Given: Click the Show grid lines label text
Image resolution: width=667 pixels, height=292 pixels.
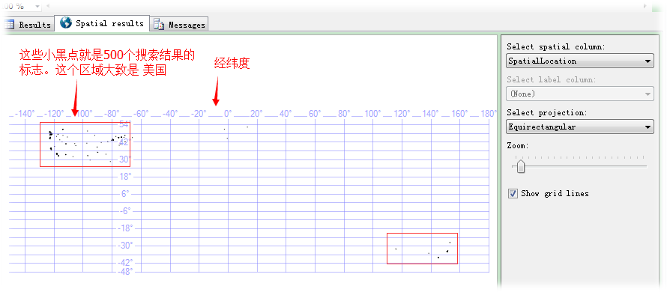Looking at the screenshot, I should click(x=555, y=194).
